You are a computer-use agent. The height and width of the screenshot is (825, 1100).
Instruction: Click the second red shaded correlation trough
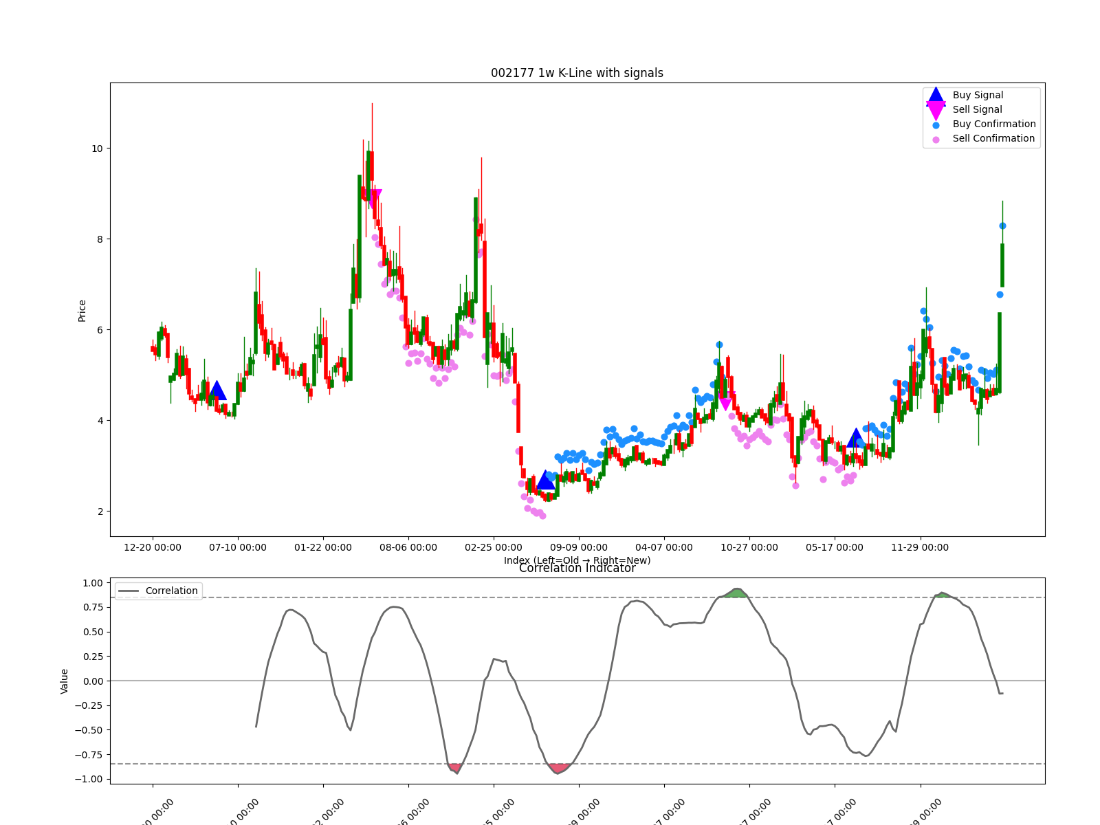[559, 768]
